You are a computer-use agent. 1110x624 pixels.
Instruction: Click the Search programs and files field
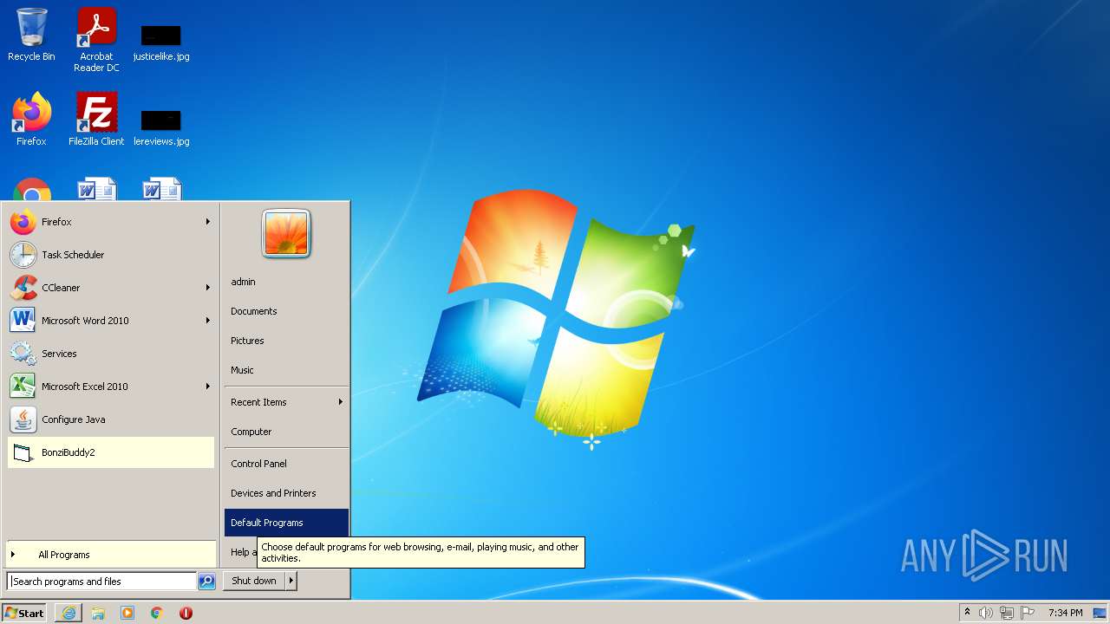pyautogui.click(x=101, y=582)
